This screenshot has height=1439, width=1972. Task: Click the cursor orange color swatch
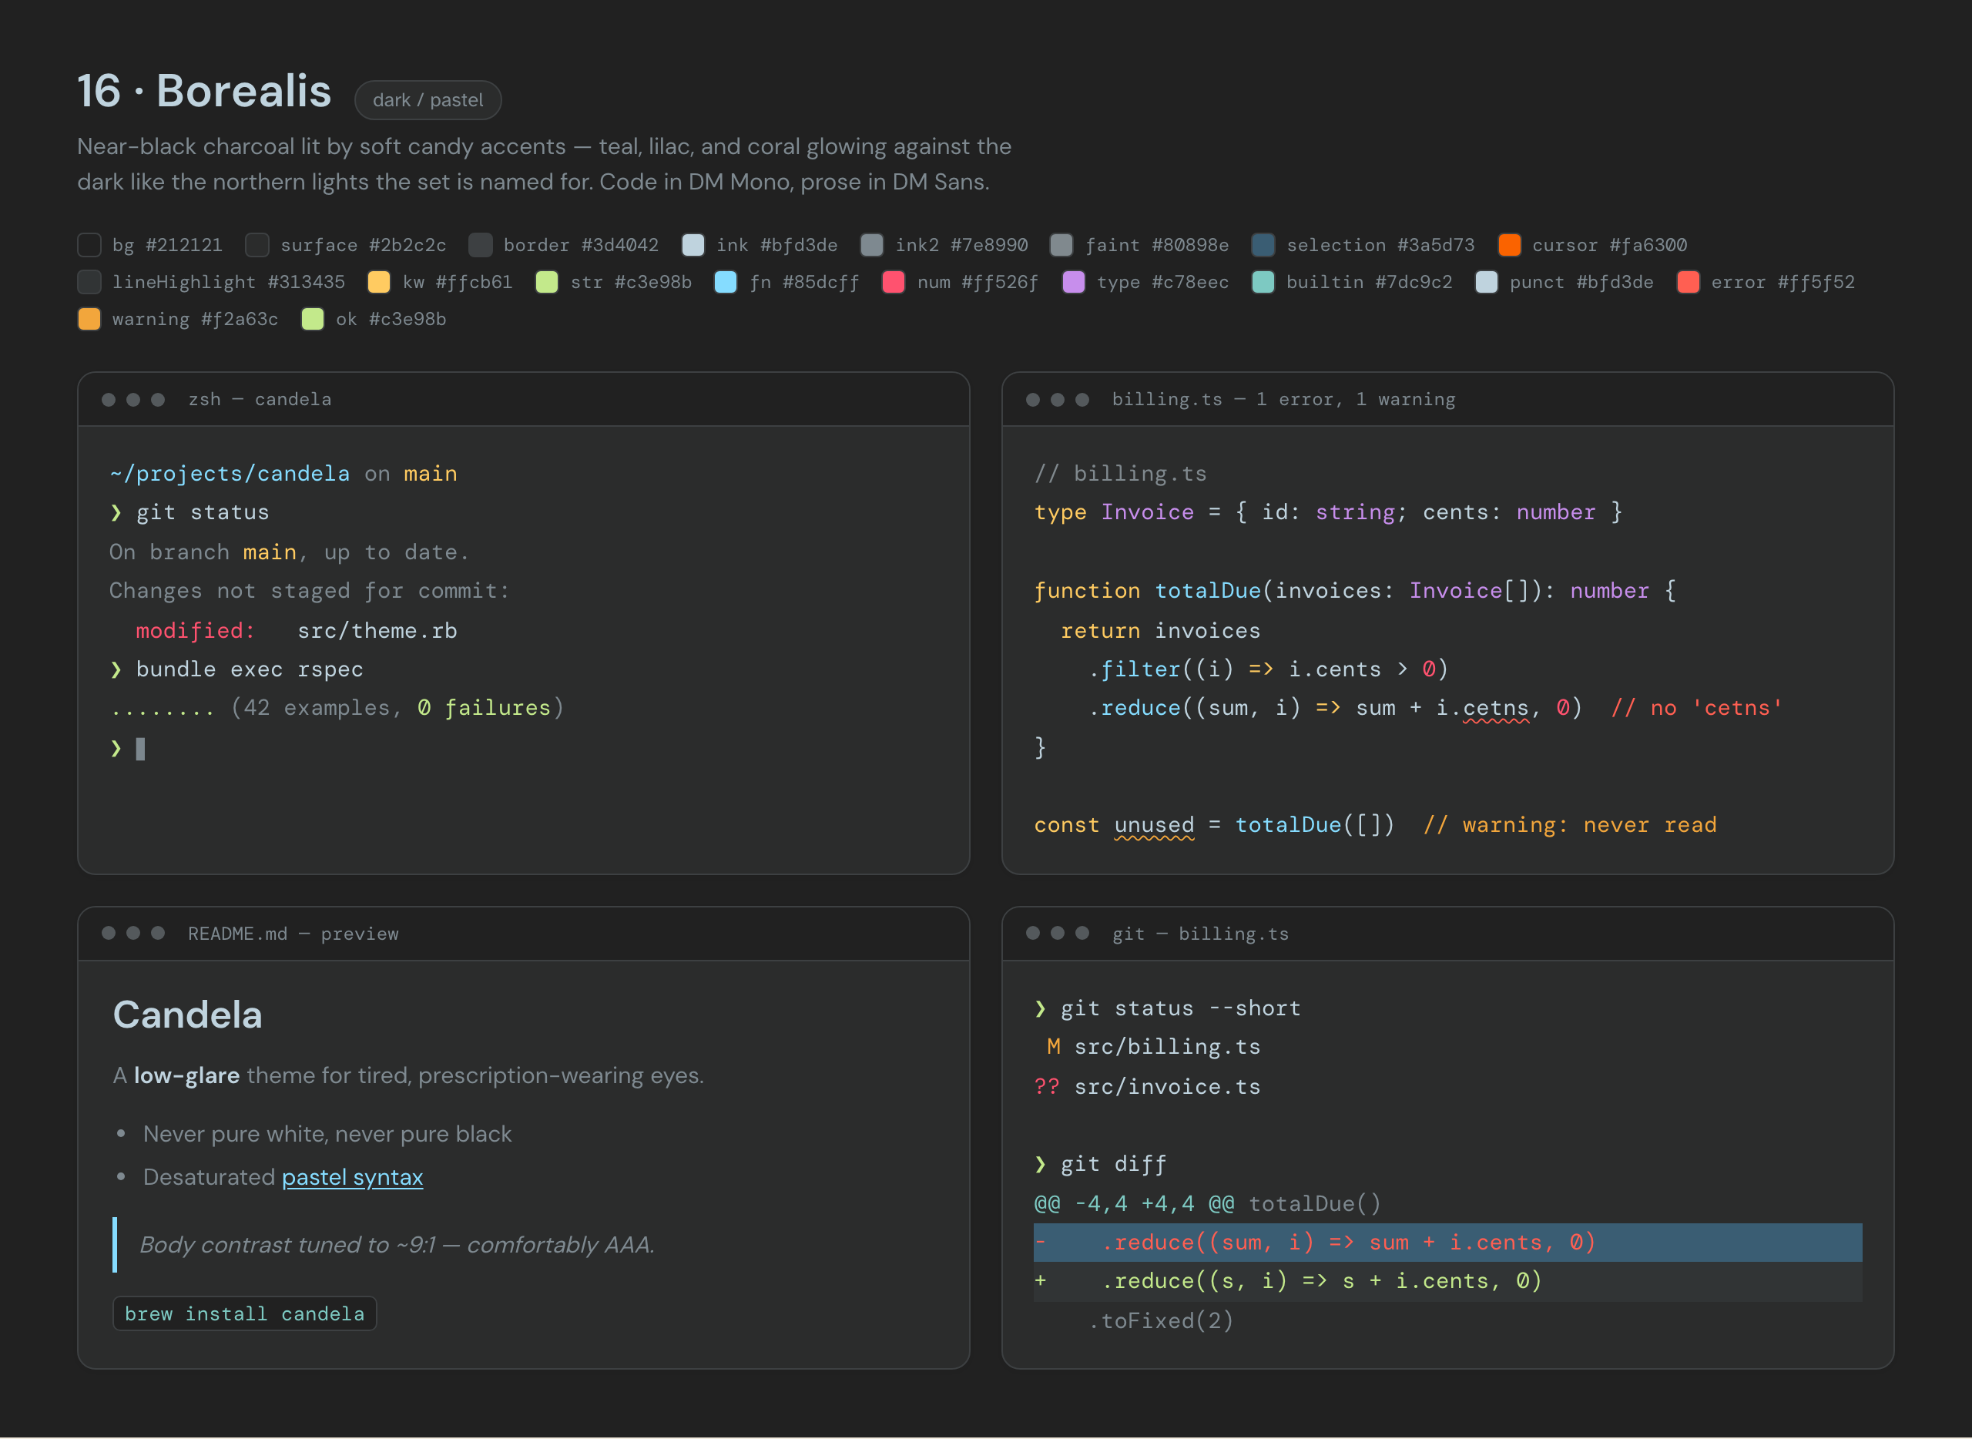point(1510,245)
